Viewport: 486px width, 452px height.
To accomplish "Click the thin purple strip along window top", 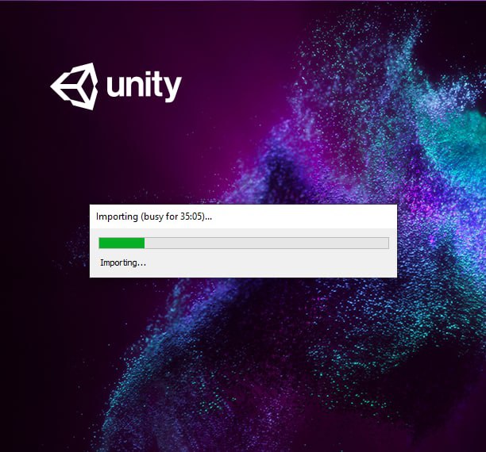I will click(x=243, y=1).
